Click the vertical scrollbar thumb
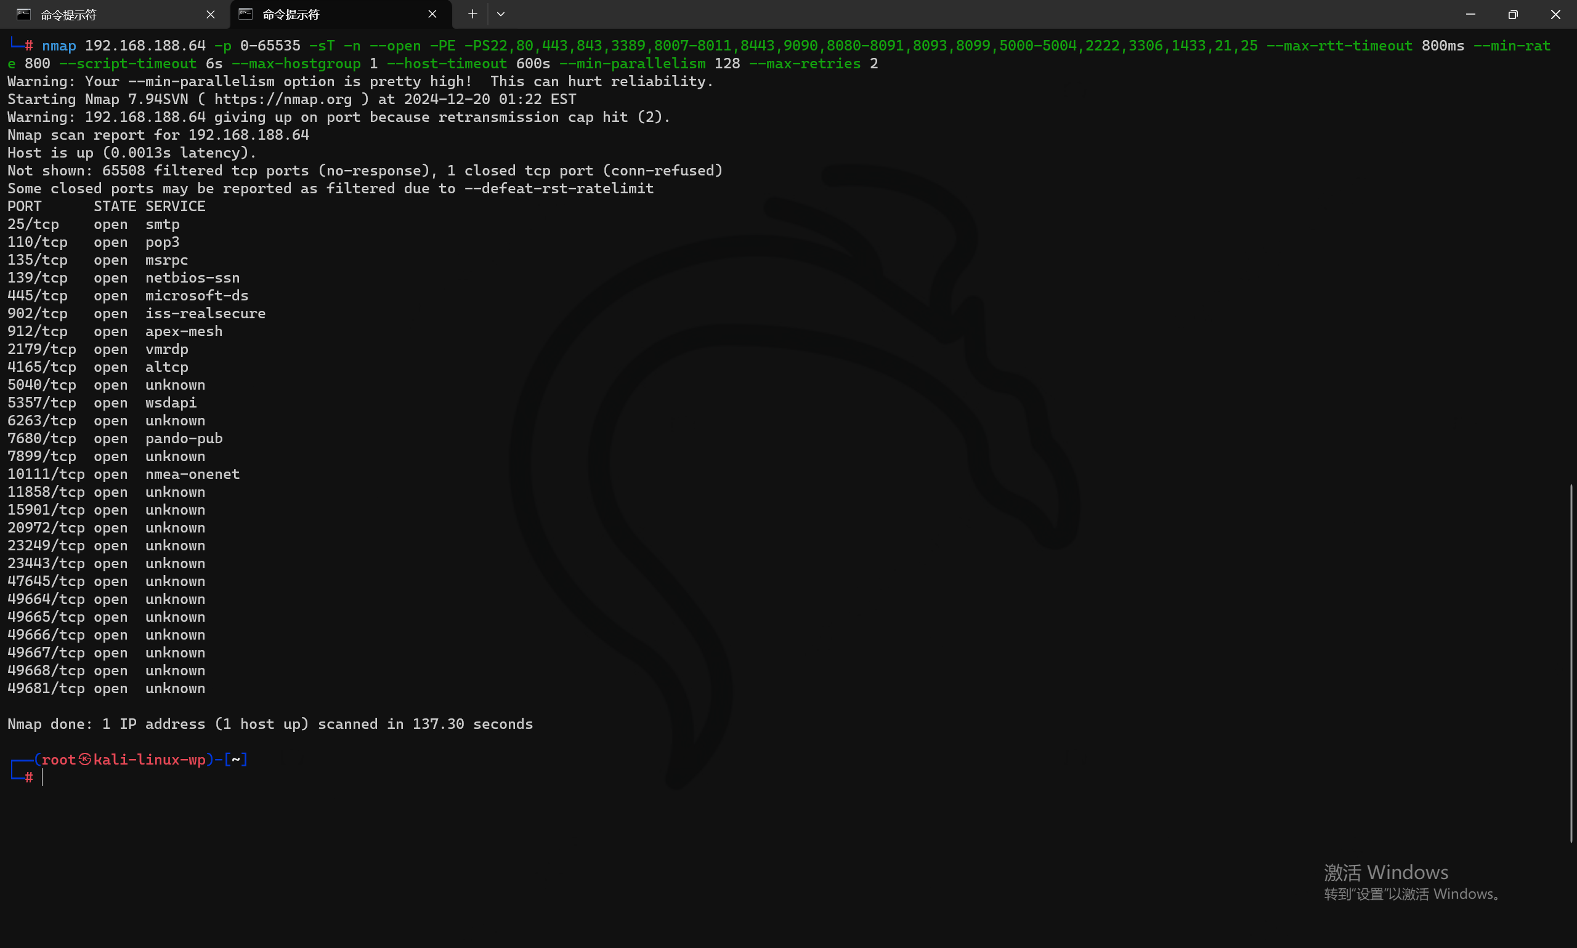This screenshot has width=1577, height=948. 1571,663
